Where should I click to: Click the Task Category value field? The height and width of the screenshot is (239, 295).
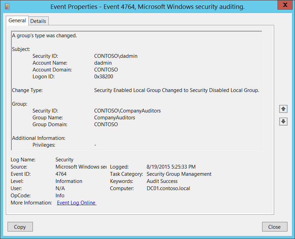tap(179, 174)
